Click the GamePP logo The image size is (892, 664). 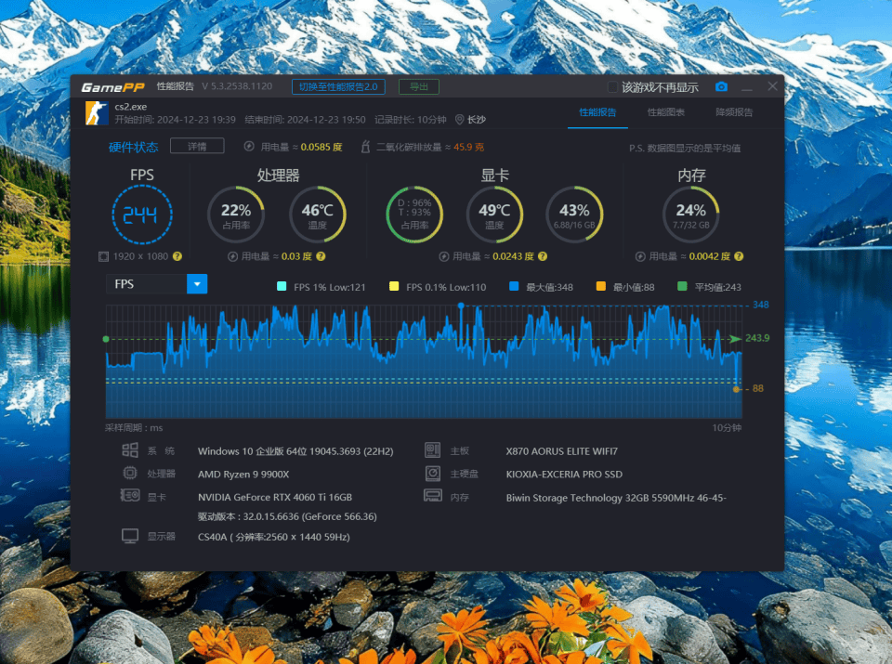(x=112, y=87)
